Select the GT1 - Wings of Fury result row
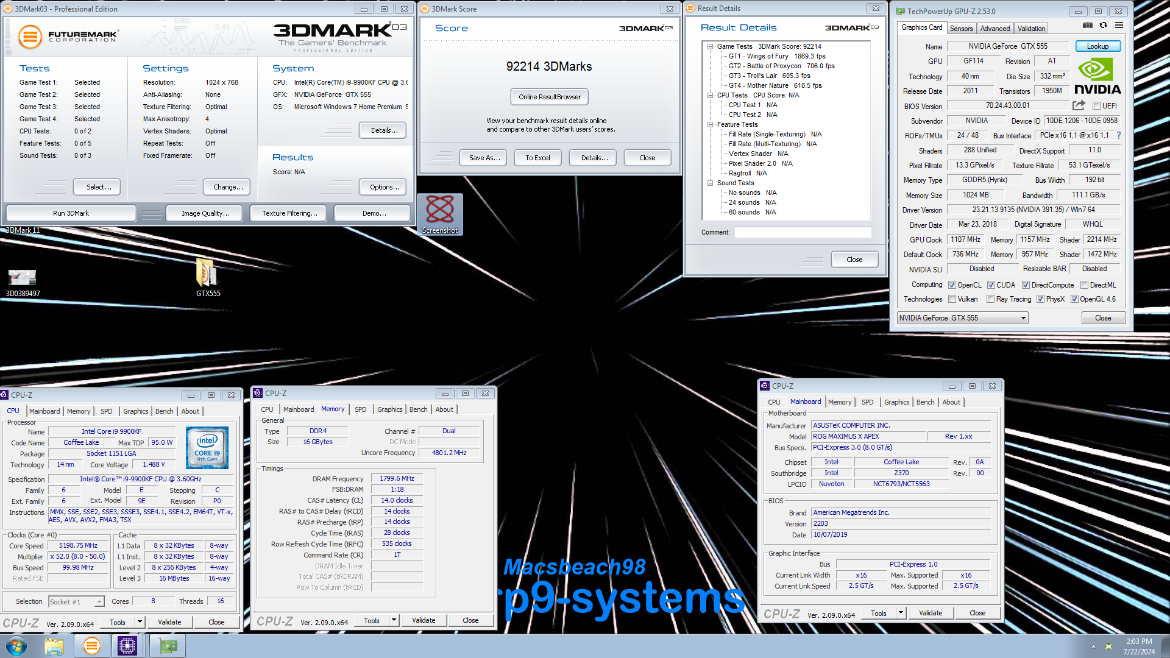The width and height of the screenshot is (1170, 658). pos(777,56)
